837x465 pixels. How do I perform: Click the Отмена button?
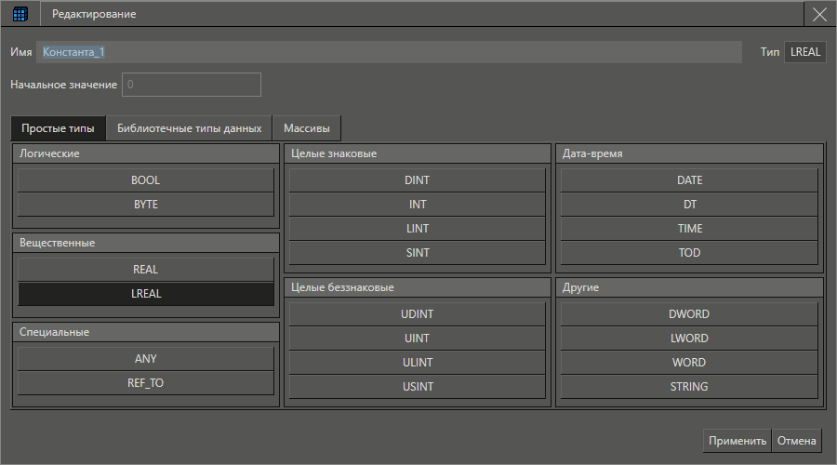(796, 441)
